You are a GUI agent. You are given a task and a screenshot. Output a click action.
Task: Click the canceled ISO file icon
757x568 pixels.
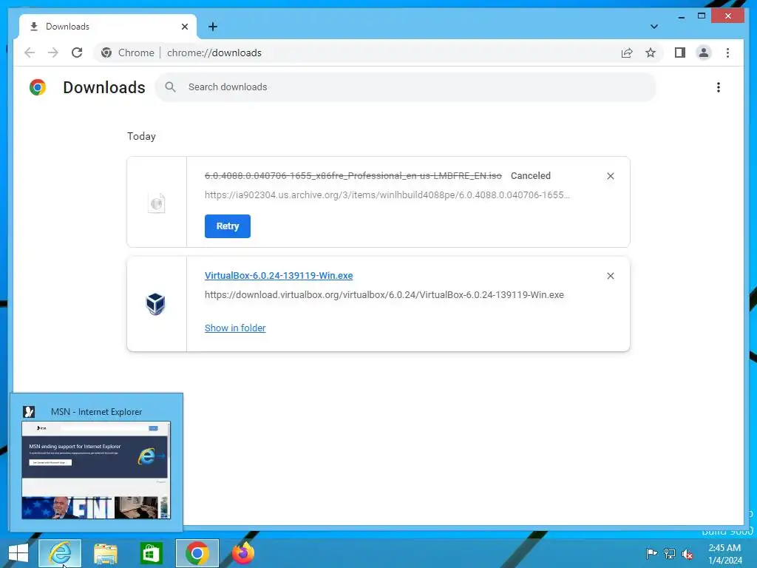click(157, 203)
